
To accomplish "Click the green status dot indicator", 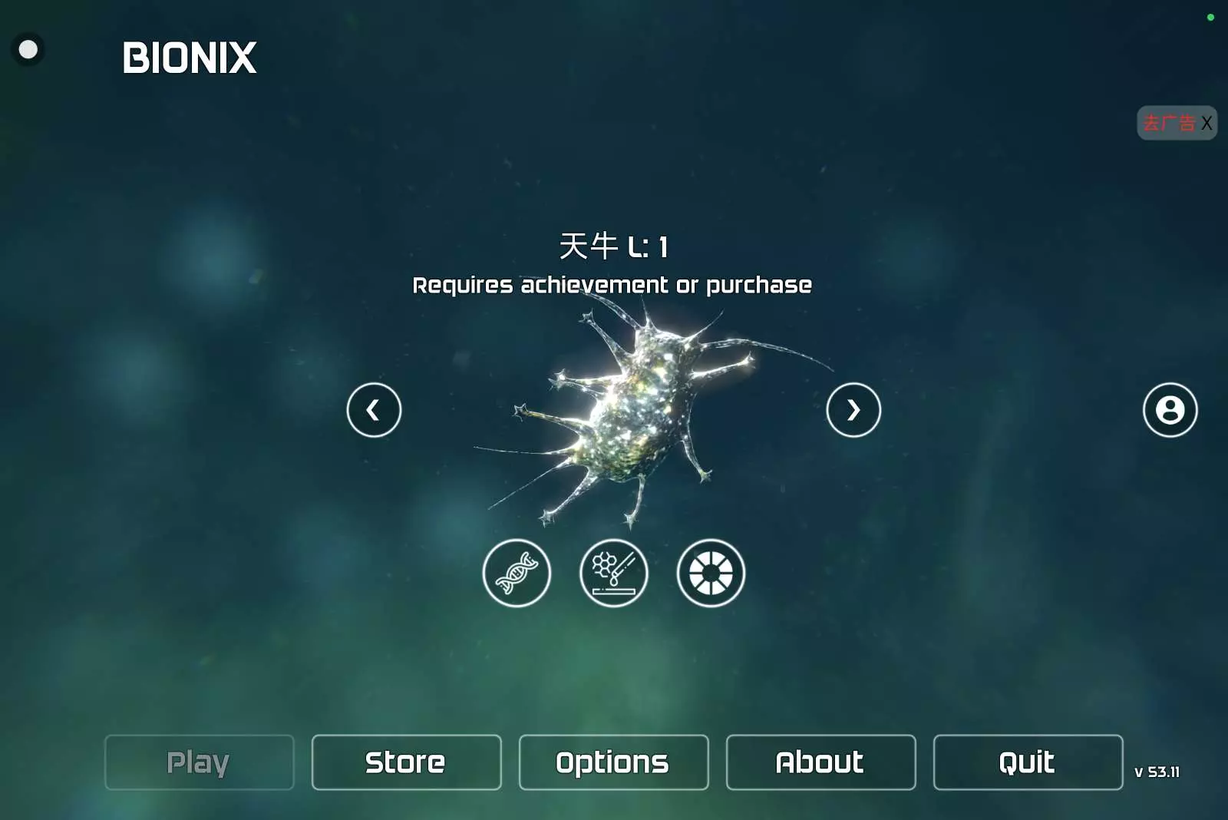I will click(x=1210, y=18).
